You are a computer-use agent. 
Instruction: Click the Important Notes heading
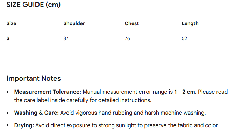pos(34,78)
